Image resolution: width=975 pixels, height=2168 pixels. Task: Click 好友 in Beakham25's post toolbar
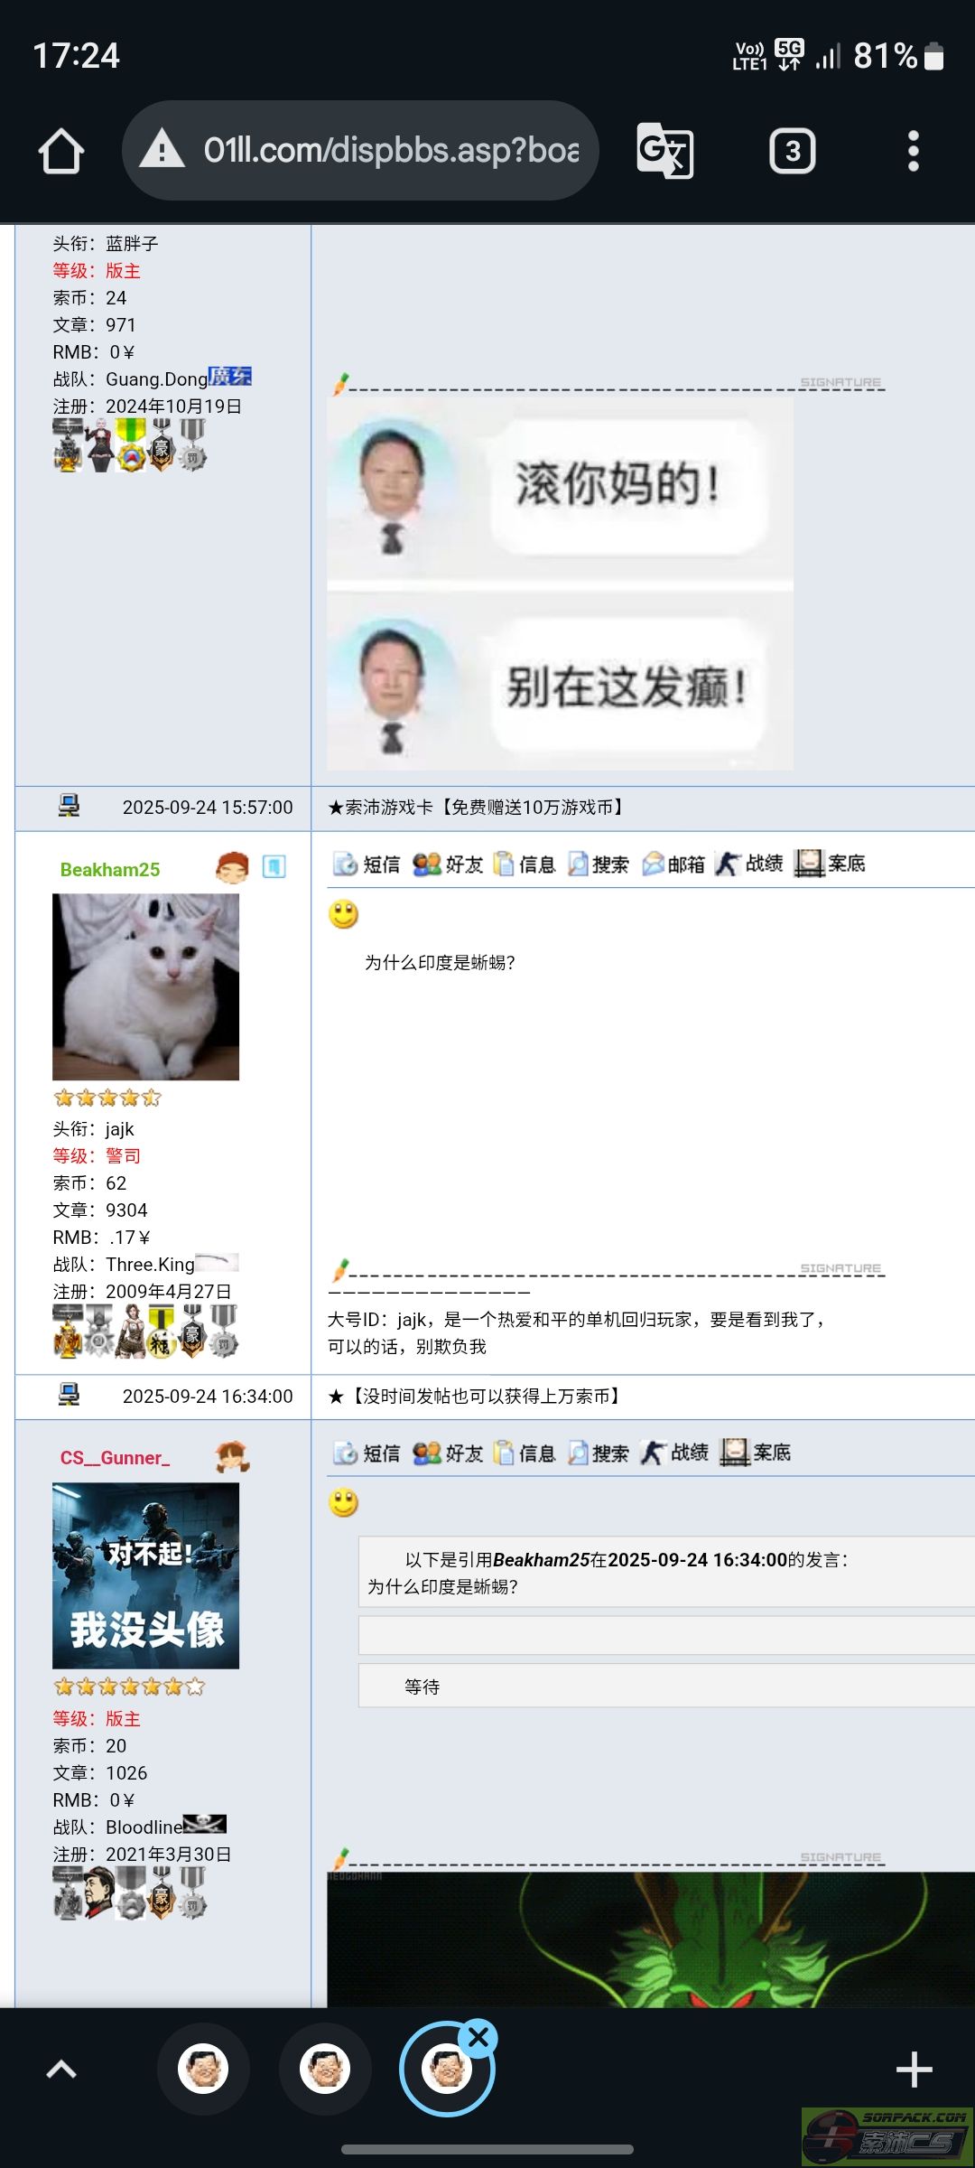coord(448,864)
